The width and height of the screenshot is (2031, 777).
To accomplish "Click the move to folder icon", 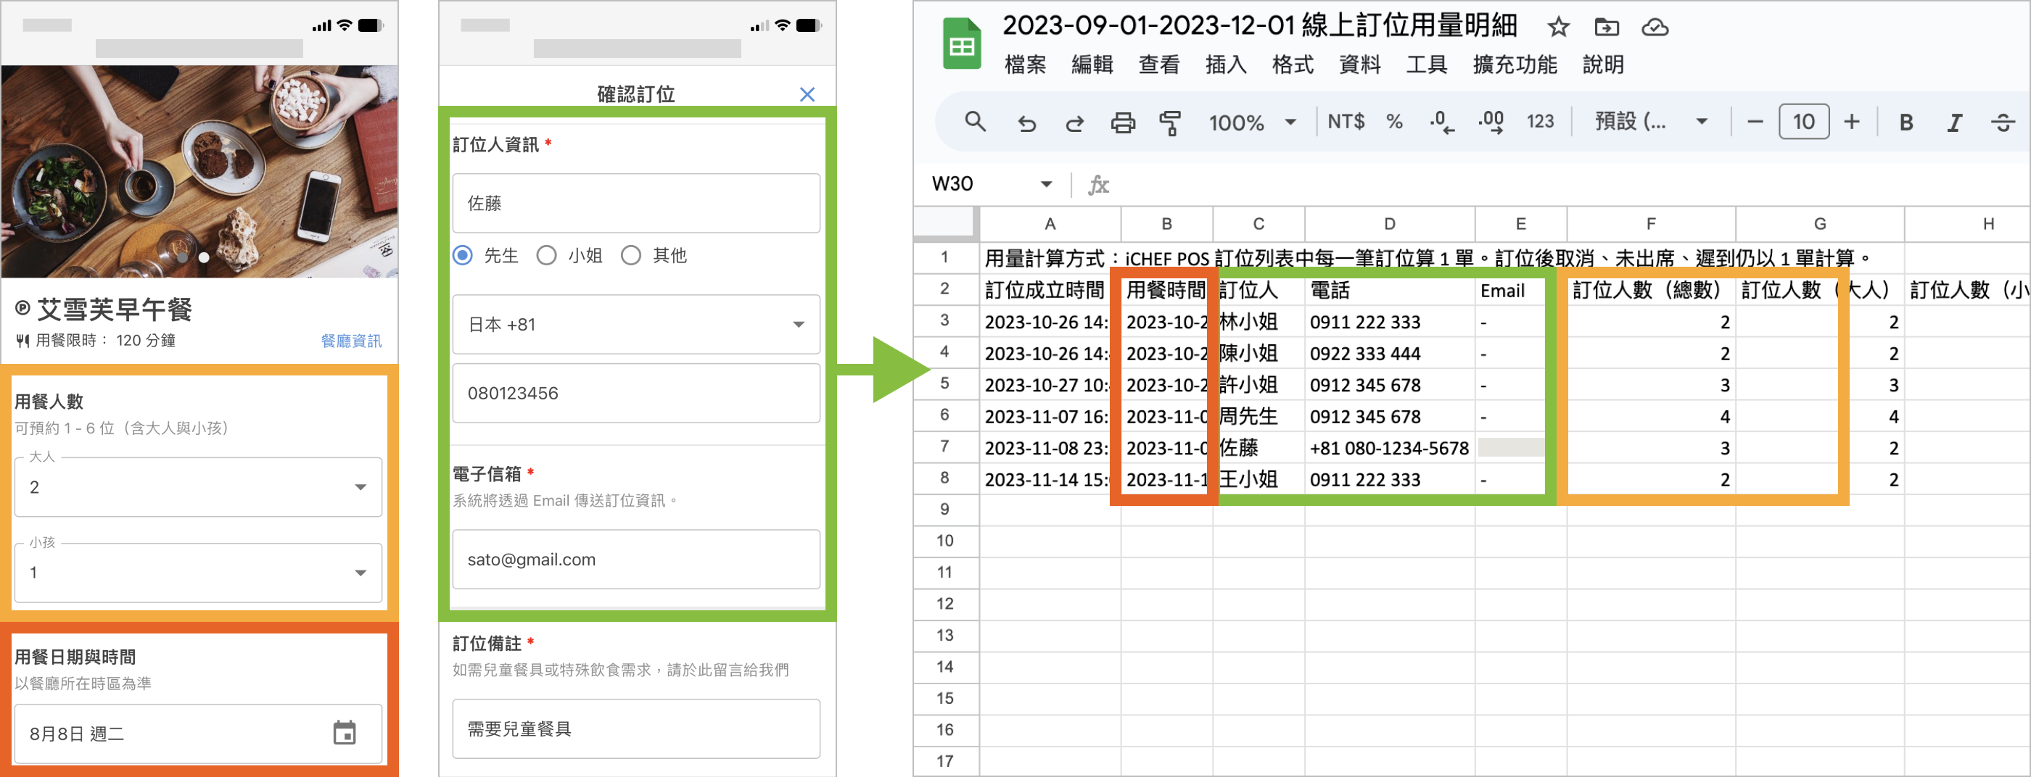I will coord(1606,28).
